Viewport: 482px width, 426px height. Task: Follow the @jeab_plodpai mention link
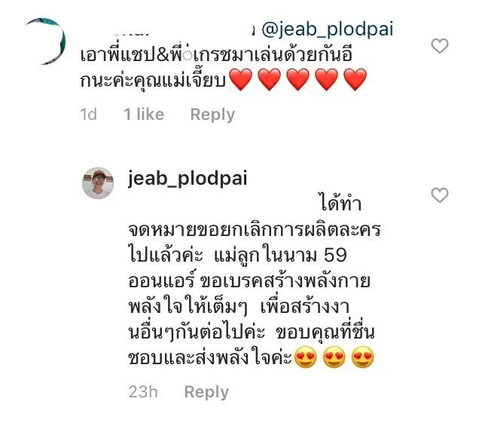pos(328,30)
